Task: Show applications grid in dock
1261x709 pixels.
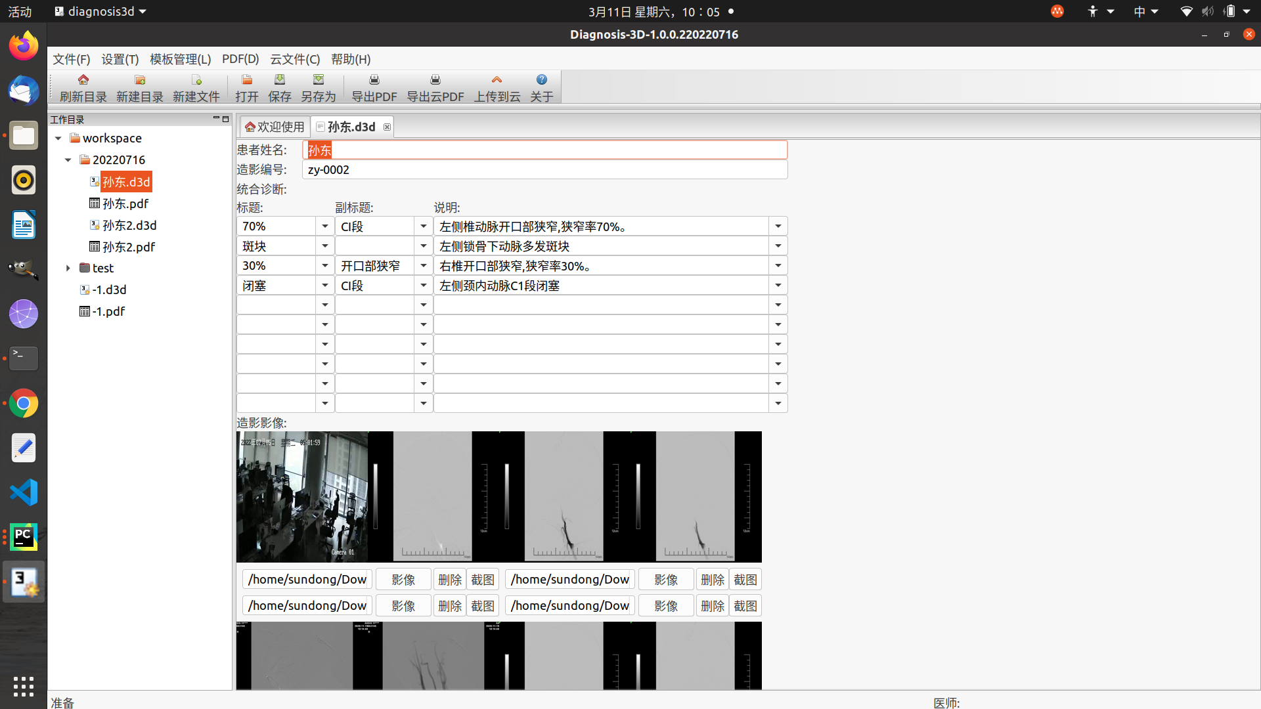Action: tap(24, 687)
